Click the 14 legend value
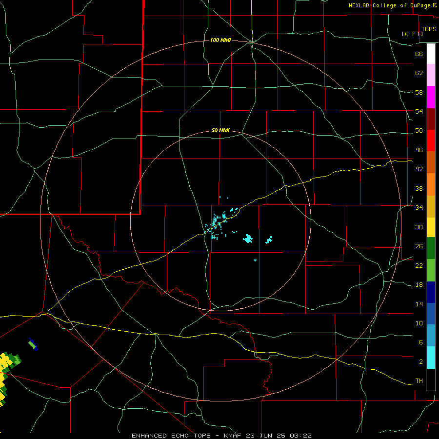 pos(419,304)
